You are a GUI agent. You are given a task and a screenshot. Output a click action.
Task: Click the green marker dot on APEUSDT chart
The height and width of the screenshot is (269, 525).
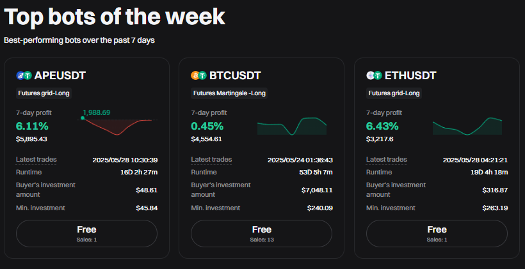coord(83,118)
